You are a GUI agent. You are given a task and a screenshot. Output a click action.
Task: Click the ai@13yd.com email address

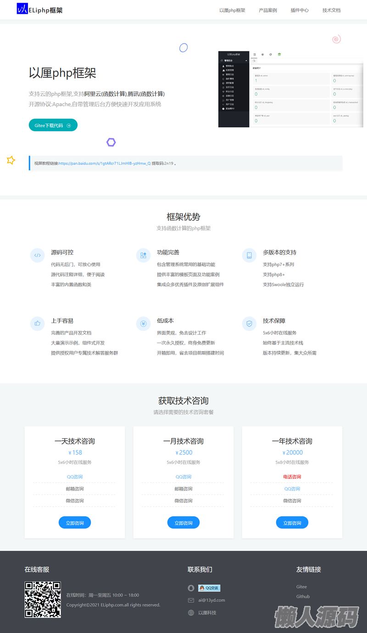coord(211,600)
